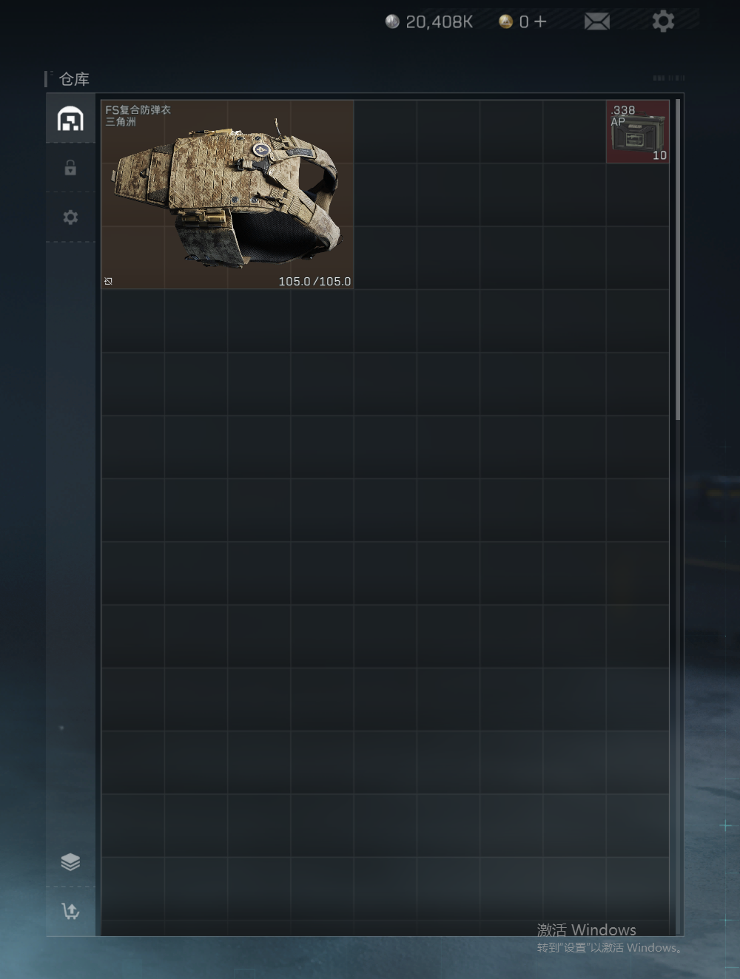Screen dimensions: 740x979
Task: Click the ammo count 10 label
Action: point(659,155)
